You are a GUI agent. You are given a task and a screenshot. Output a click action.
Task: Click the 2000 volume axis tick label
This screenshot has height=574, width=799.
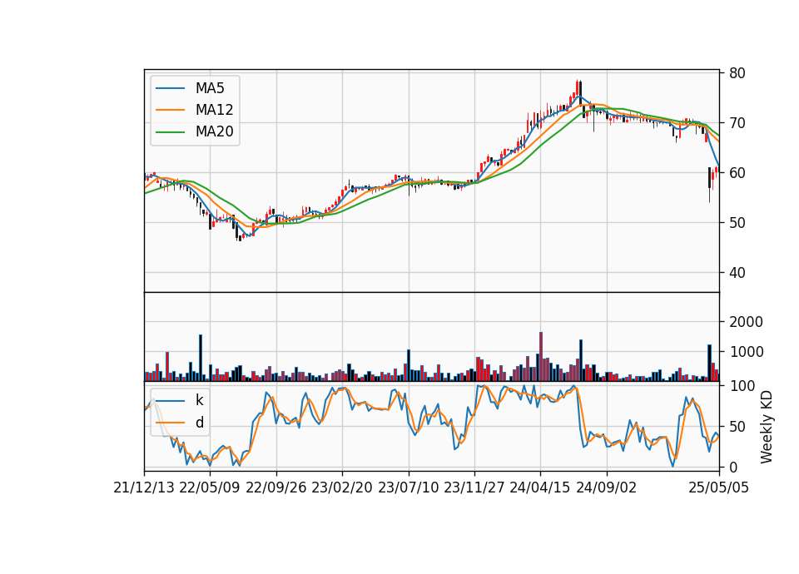[746, 322]
